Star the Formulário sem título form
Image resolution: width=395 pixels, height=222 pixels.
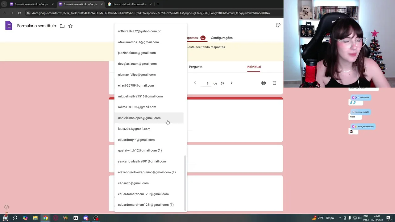pyautogui.click(x=70, y=26)
